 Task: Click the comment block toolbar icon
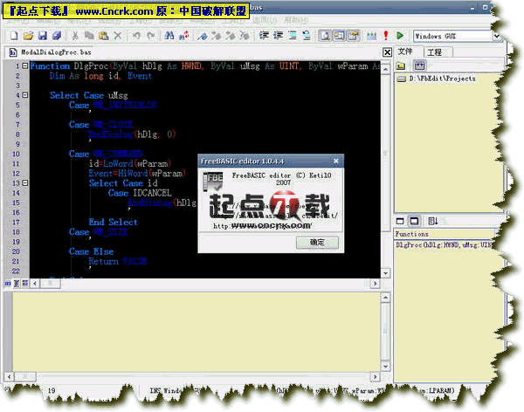click(x=293, y=36)
